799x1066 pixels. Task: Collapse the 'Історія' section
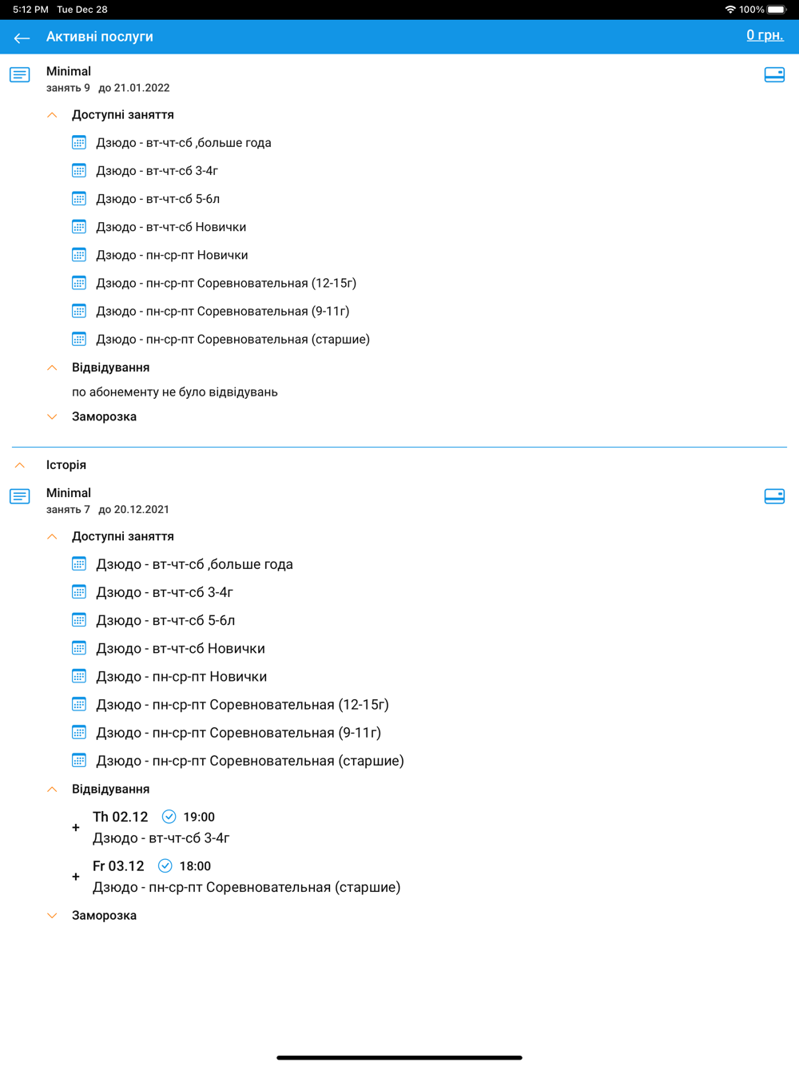[20, 465]
